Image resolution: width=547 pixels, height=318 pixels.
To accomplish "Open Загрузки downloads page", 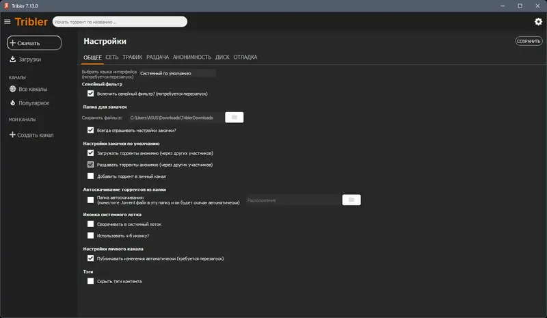I will tap(25, 59).
